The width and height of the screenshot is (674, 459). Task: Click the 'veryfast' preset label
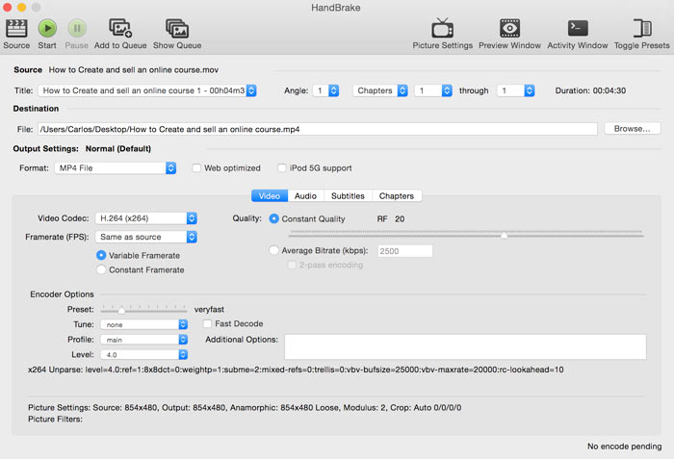(x=209, y=310)
